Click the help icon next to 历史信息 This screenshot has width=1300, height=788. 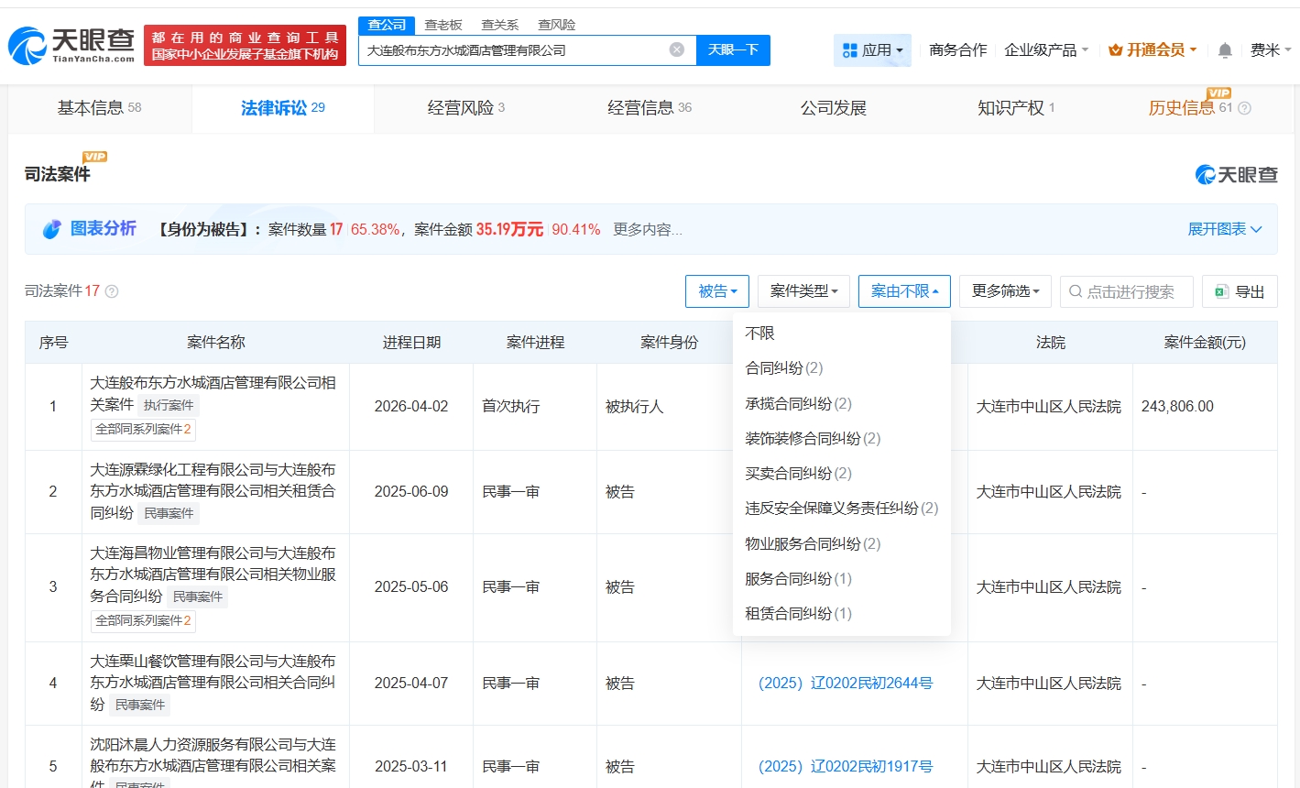pos(1244,108)
